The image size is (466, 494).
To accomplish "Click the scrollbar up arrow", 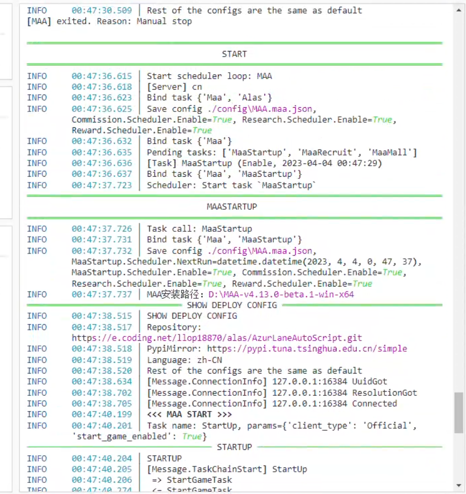I will [459, 9].
